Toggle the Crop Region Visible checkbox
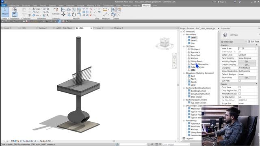The width and height of the screenshot is (260, 146). coord(240,90)
